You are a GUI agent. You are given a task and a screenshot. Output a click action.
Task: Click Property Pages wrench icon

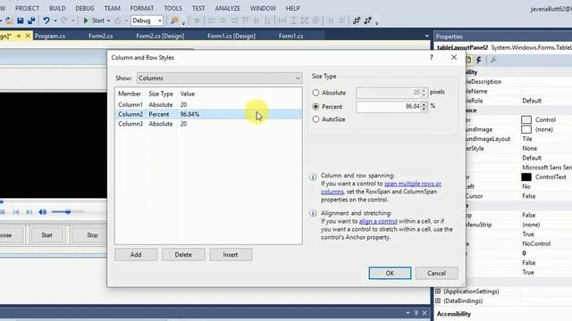(493, 60)
